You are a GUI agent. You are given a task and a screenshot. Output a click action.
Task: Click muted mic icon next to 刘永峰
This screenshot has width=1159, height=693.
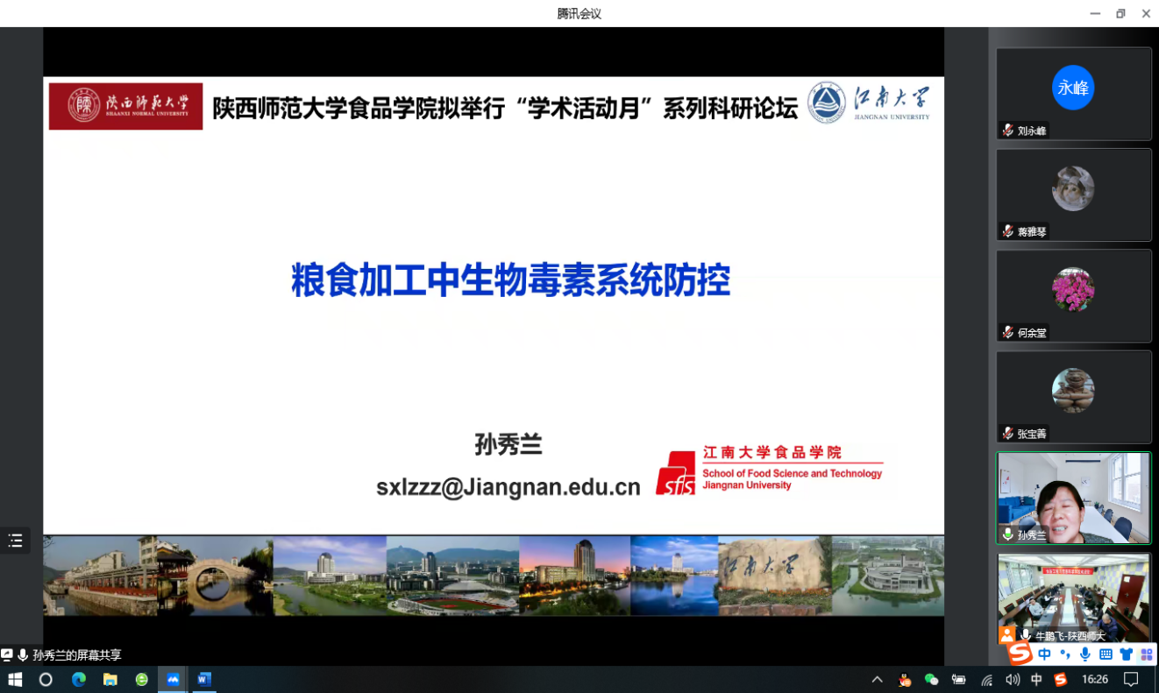coord(1008,131)
